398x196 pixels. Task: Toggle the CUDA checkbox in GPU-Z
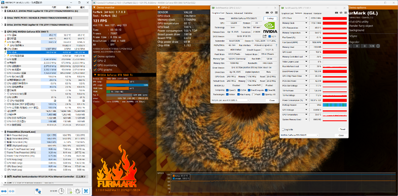pos(238,90)
